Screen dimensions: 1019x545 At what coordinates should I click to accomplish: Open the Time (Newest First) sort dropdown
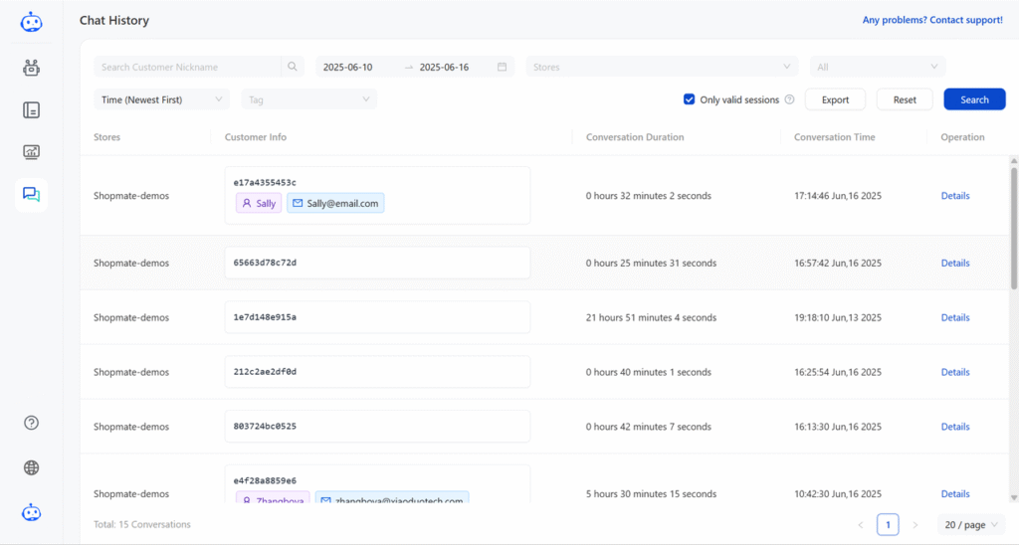pyautogui.click(x=162, y=99)
